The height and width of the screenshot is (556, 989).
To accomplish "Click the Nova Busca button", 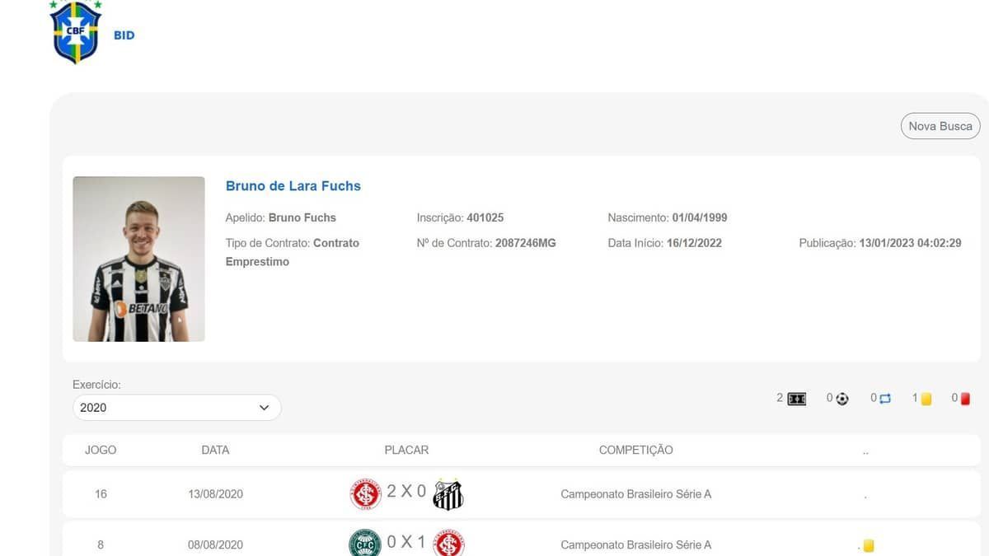I will tap(940, 126).
